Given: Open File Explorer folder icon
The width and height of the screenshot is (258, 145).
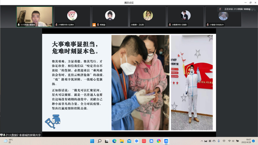Looking at the screenshot, I should [122, 141].
